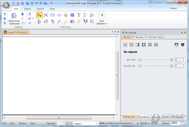The image size is (189, 127).
Task: Select the Bezier Pen tool
Action: [x=92, y=15]
